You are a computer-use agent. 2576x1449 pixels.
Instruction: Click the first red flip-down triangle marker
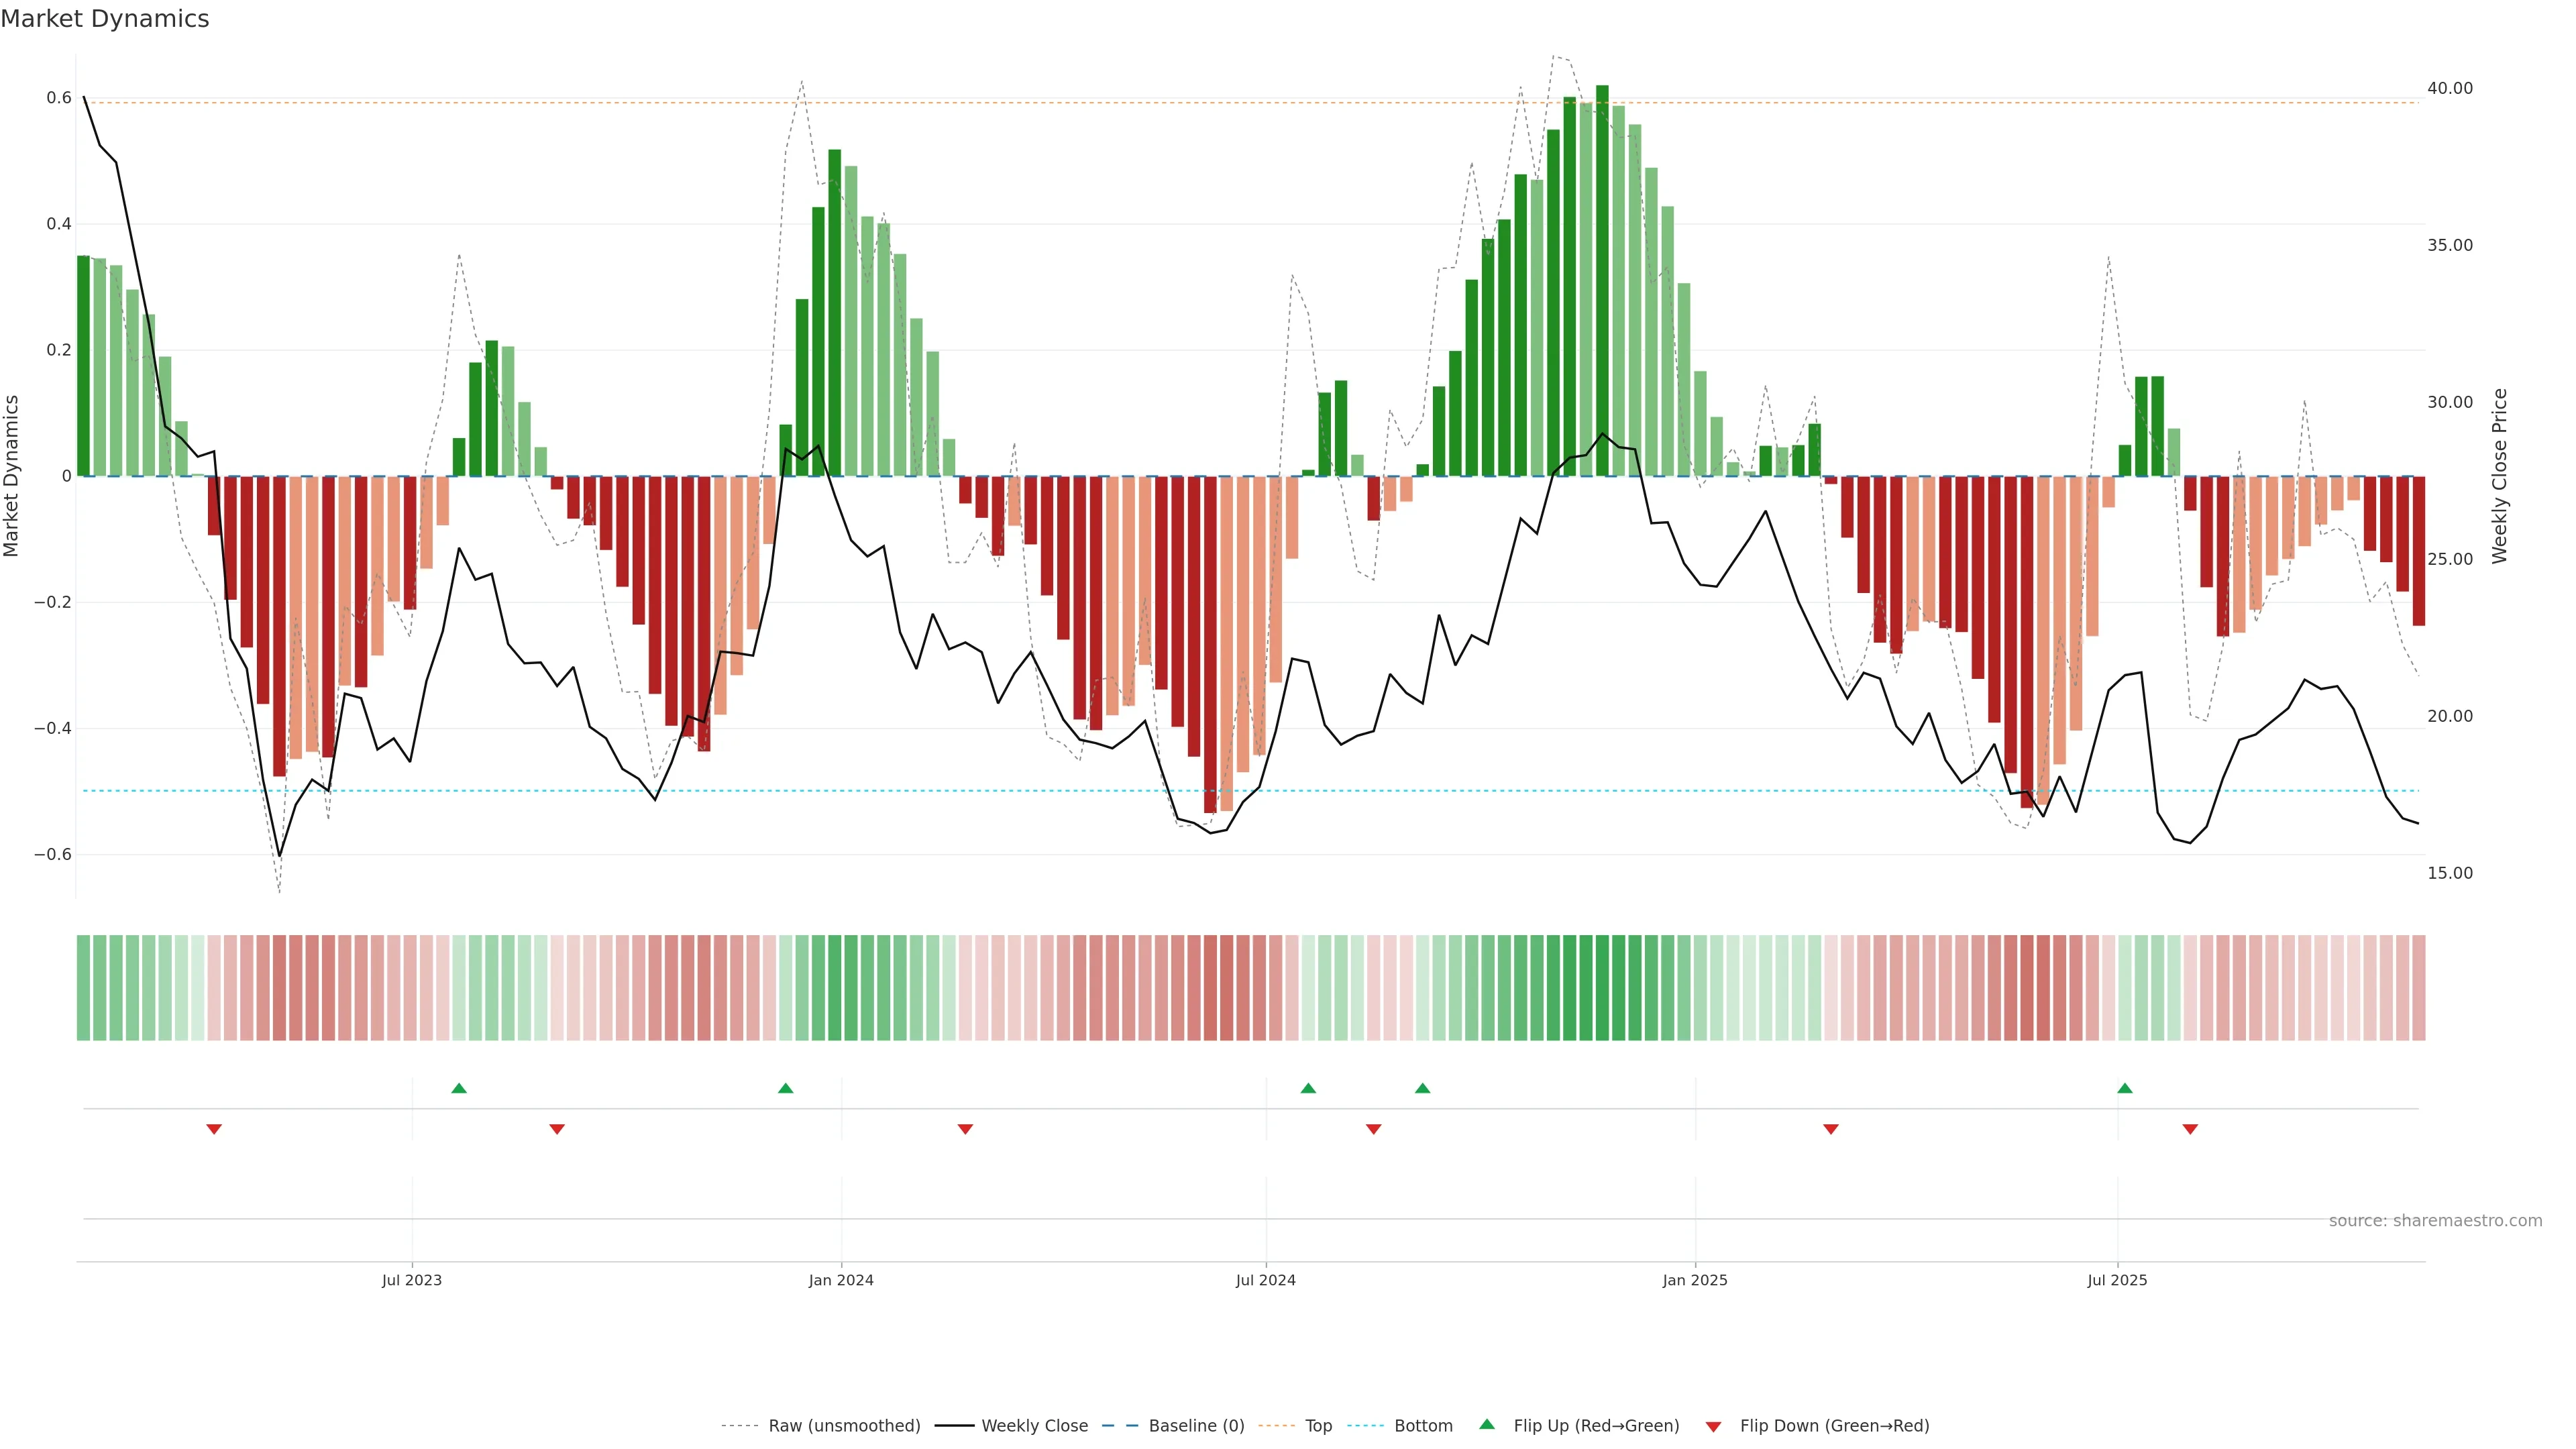point(214,1129)
